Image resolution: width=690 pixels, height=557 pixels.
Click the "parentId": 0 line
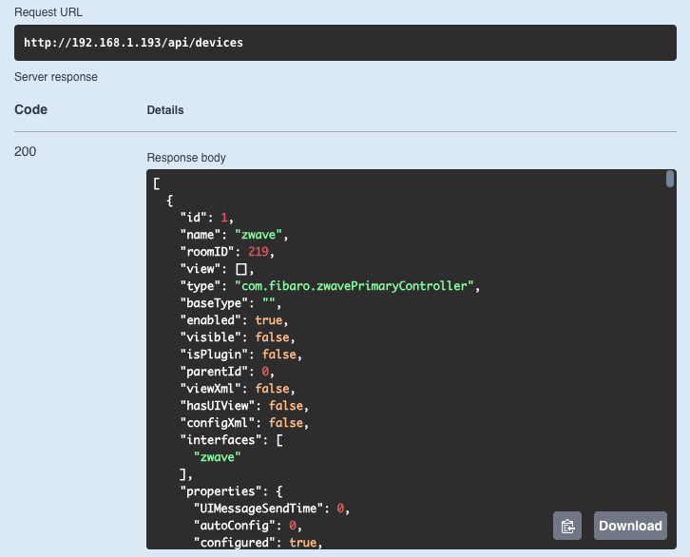pos(227,372)
